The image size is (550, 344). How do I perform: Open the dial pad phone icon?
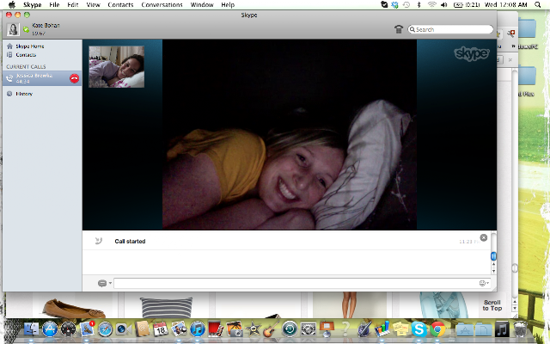[399, 29]
